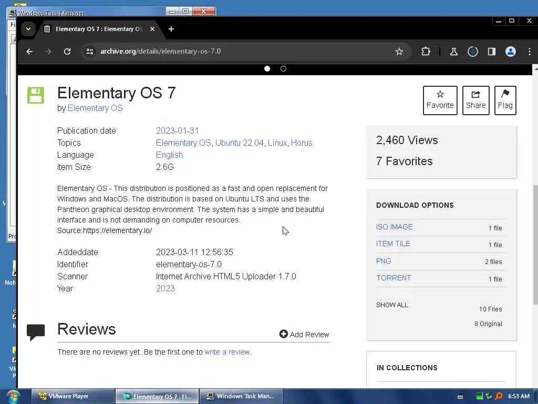This screenshot has width=538, height=404.
Task: Select the Elementary OS 7 Chrome taskbar button
Action: tap(157, 396)
